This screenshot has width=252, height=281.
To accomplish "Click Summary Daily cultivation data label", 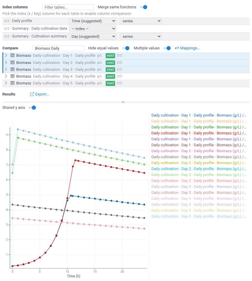I will 36,29.
